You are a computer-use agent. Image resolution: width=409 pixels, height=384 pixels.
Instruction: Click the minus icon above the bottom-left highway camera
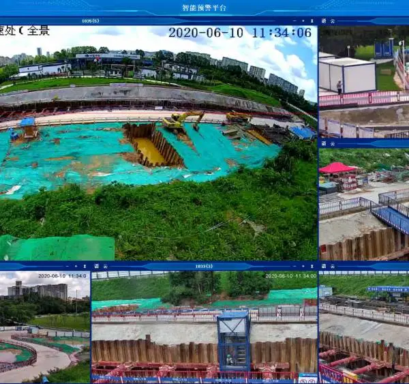[67, 266]
